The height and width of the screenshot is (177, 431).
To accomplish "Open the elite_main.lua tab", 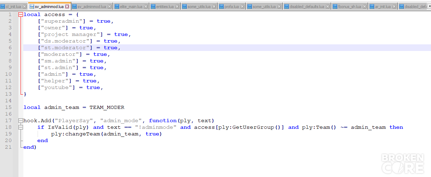I will click(131, 7).
